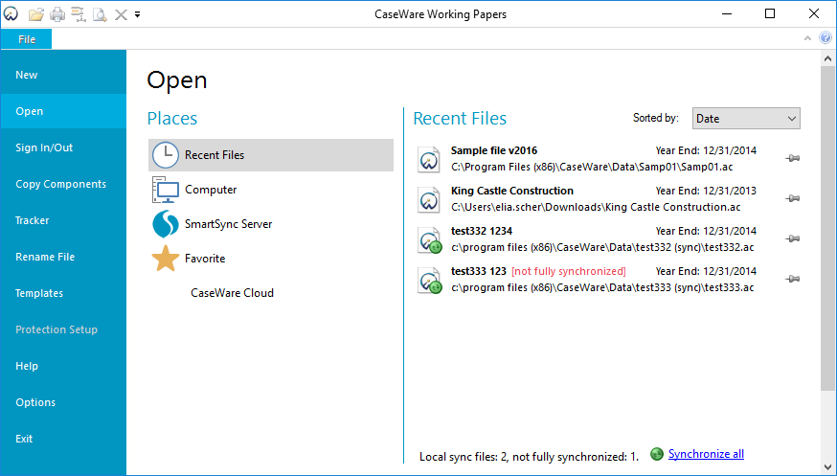Open the Sorted by Date dropdown
This screenshot has height=476, width=837.
pos(746,119)
